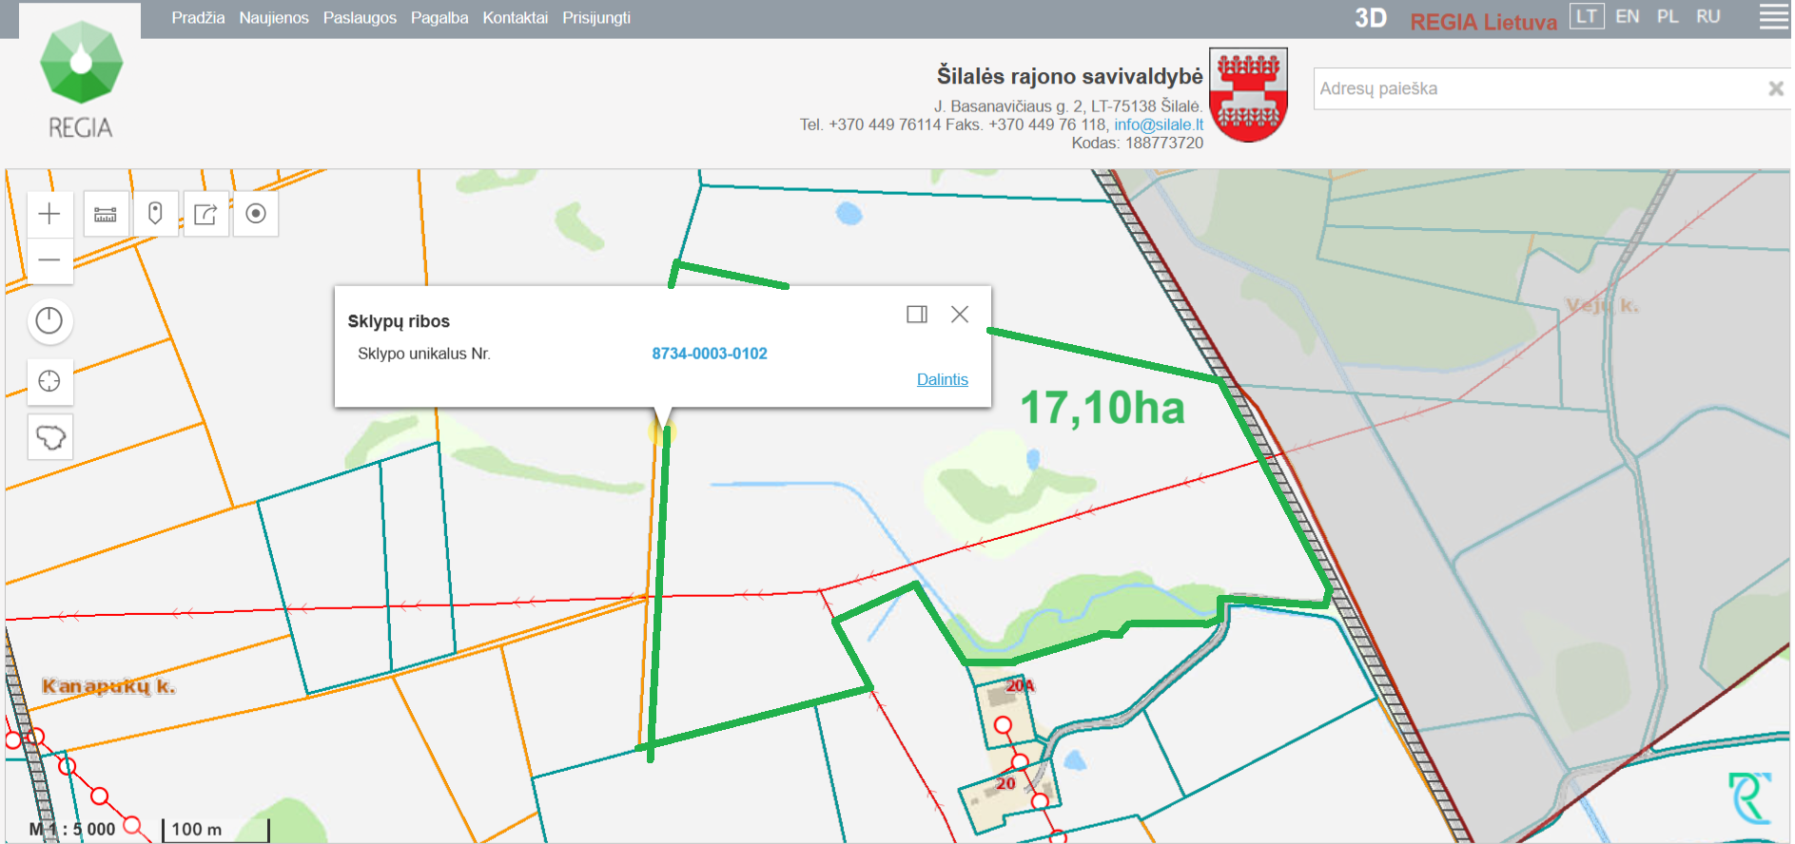Click the share map icon
This screenshot has width=1795, height=844.
pyautogui.click(x=205, y=214)
